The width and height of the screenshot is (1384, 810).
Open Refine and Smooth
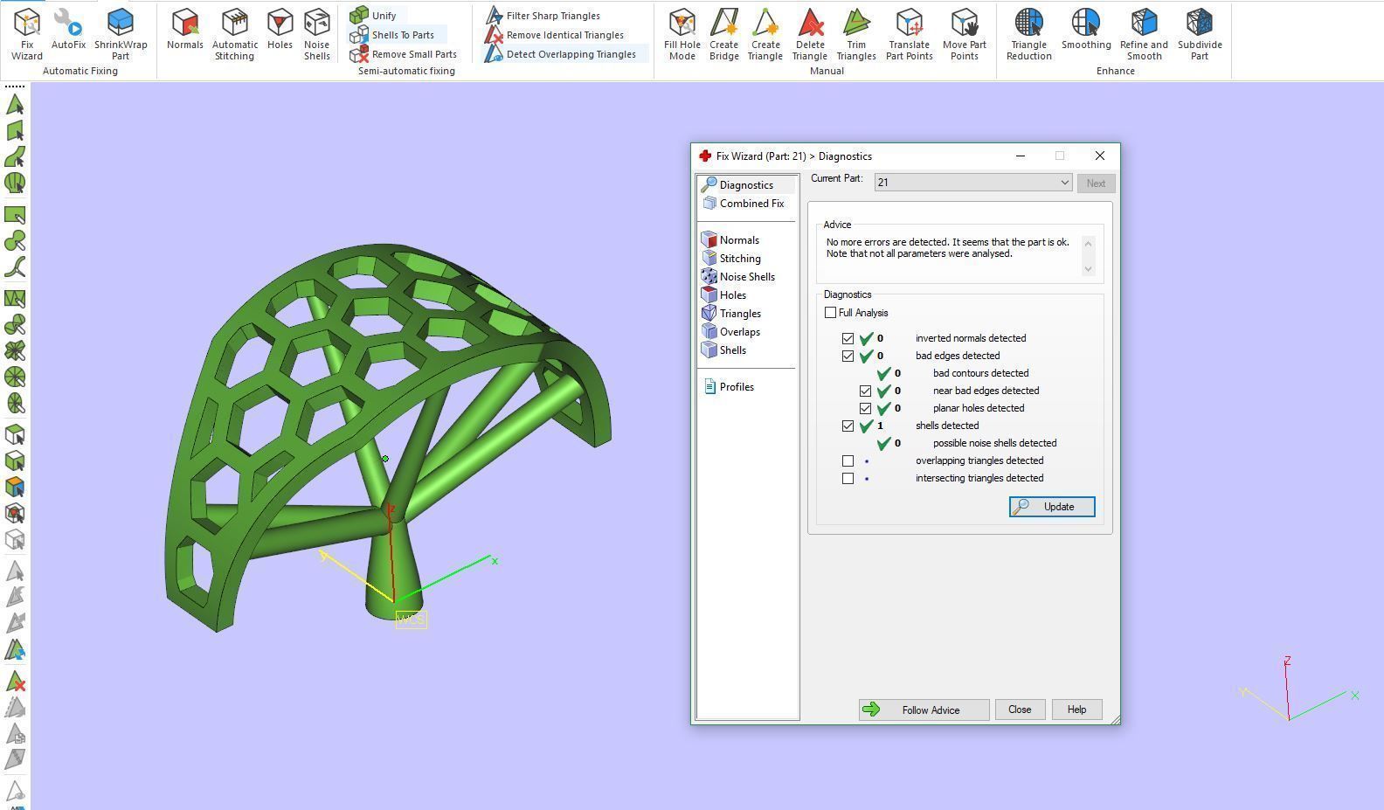tap(1144, 35)
